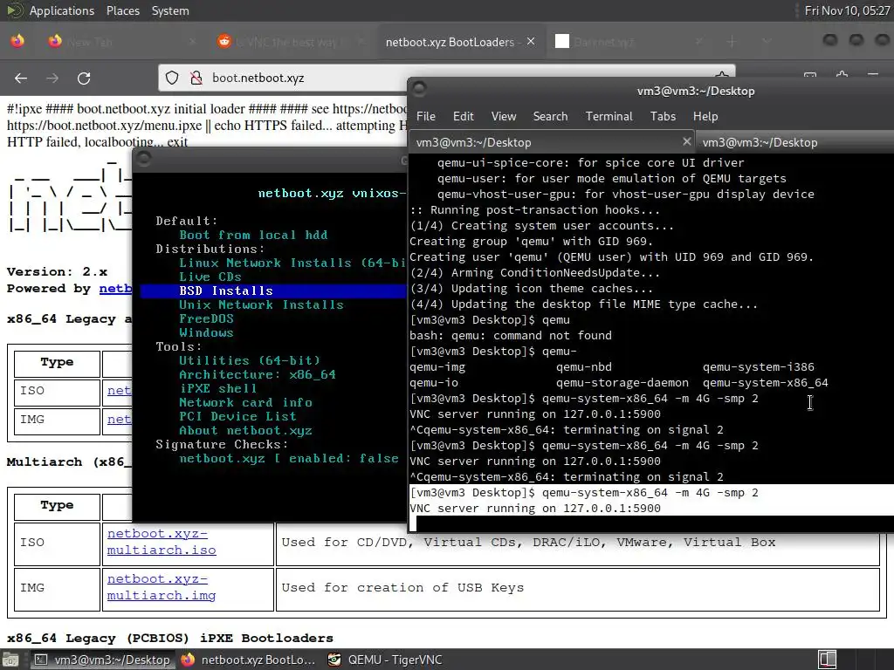Switch to netboot.xyz BootLoaders taskbar window

[x=248, y=660]
